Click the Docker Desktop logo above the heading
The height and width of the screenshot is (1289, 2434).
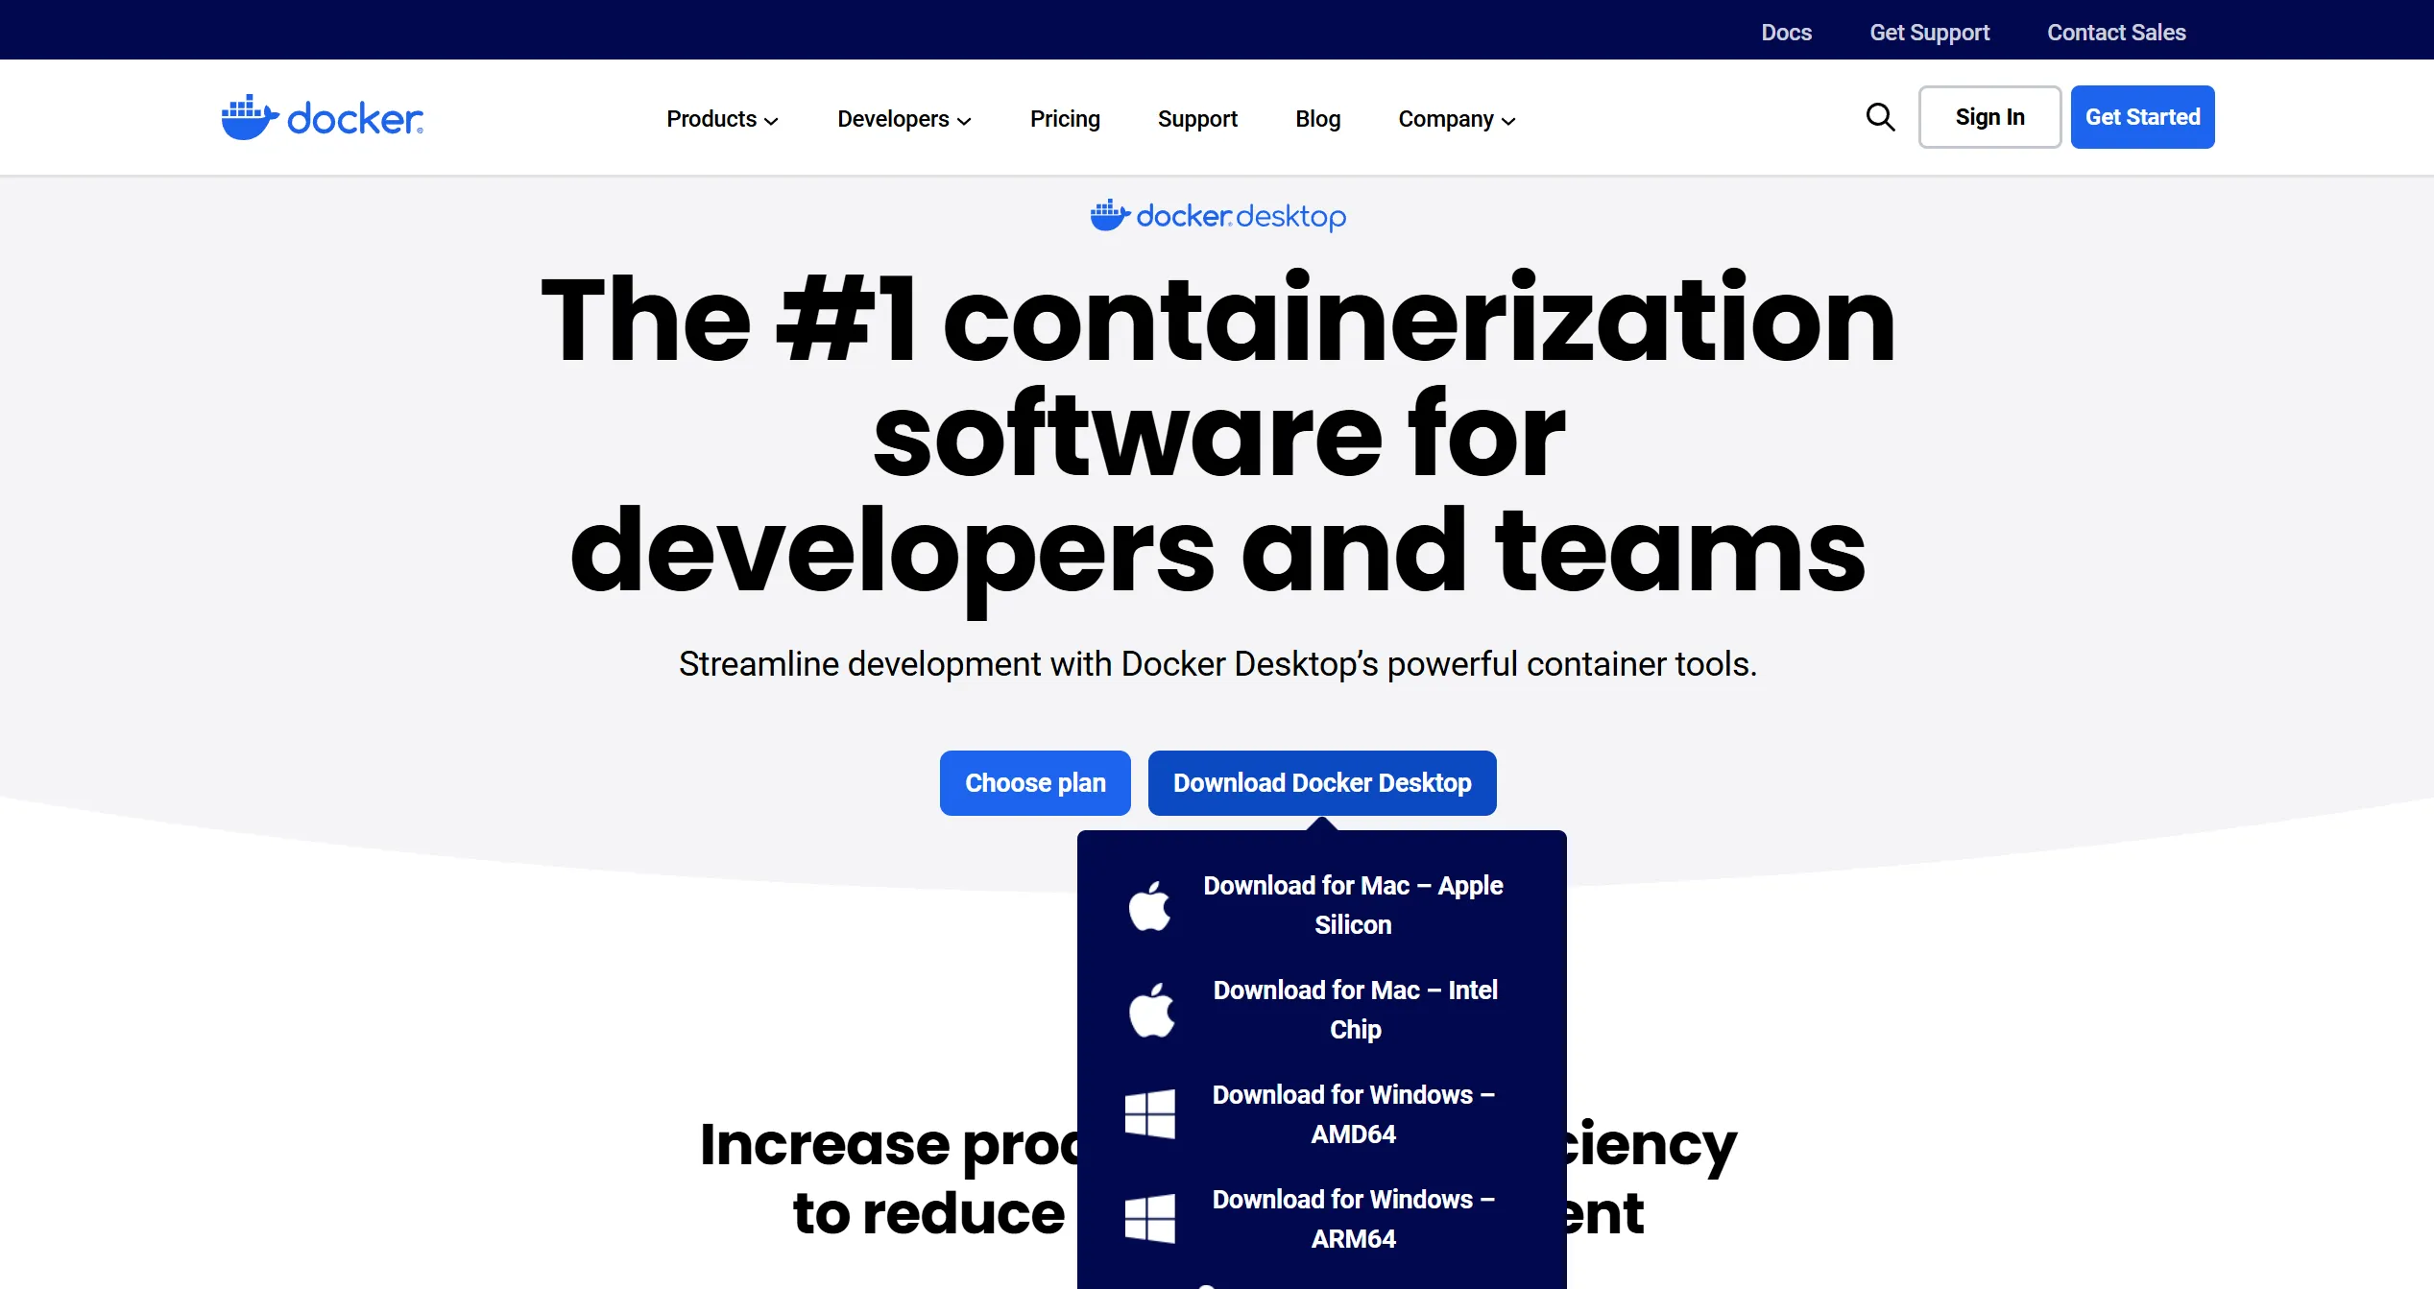pos(1217,215)
